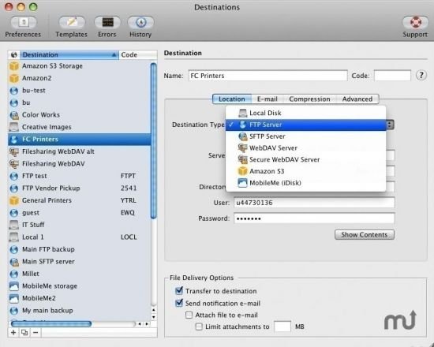Enable Limit attachments to checkbox
This screenshot has height=347, width=434.
pyautogui.click(x=199, y=326)
